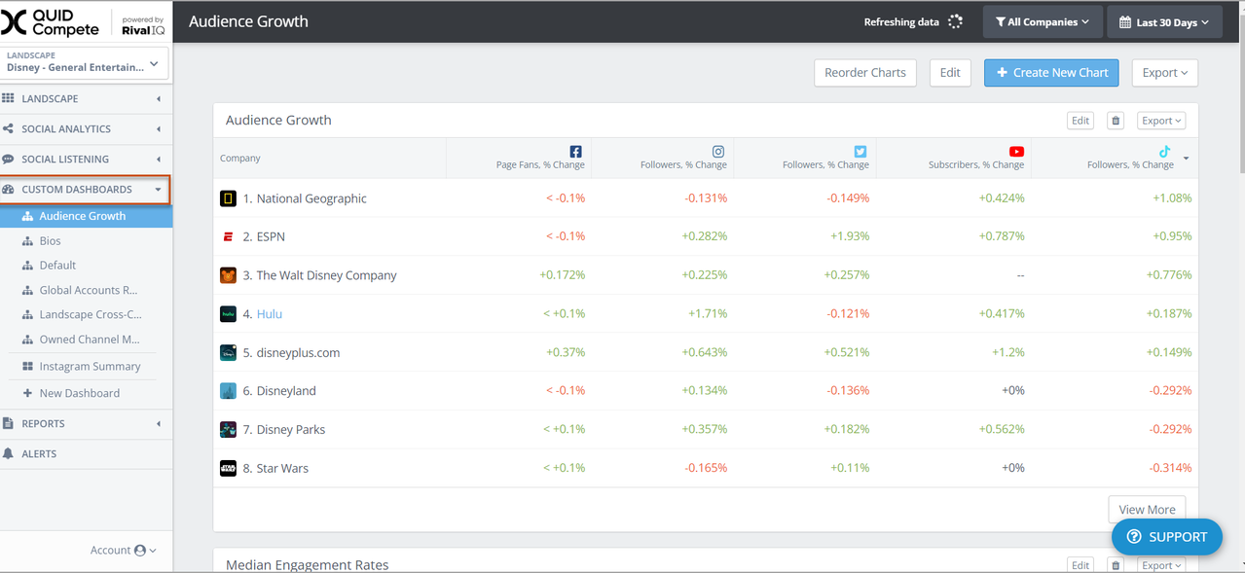Open the Landscape Cross-C... dashboard
The image size is (1245, 573).
pos(91,314)
